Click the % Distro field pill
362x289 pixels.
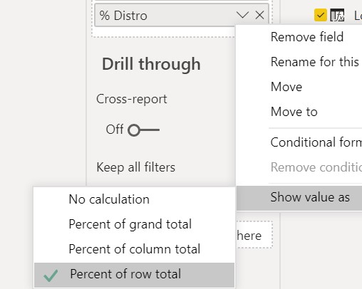coord(182,16)
